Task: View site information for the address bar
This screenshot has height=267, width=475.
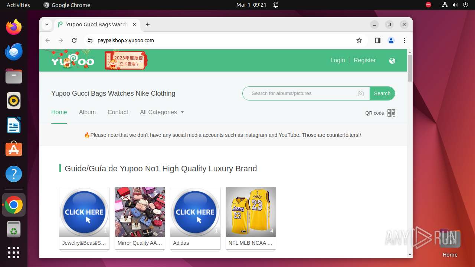Action: (90, 40)
